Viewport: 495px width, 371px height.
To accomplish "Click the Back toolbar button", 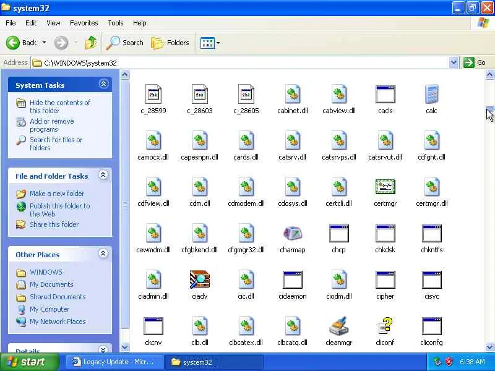I will 22,43.
